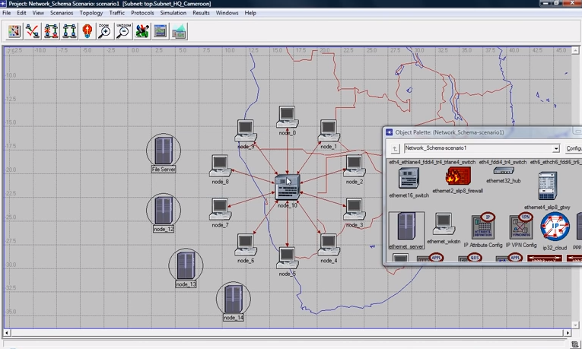This screenshot has width=582, height=349.
Task: Open the Help menu
Action: click(x=250, y=13)
